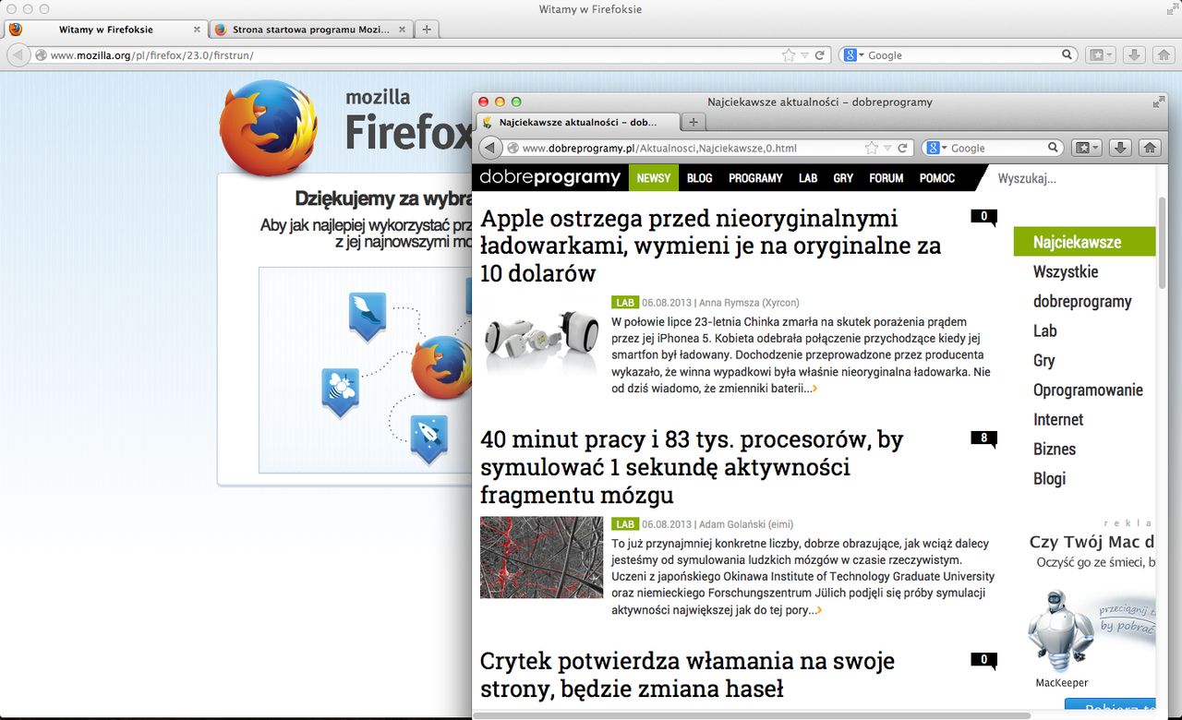Open comment bubble beside the Apple chargers article

[x=984, y=218]
